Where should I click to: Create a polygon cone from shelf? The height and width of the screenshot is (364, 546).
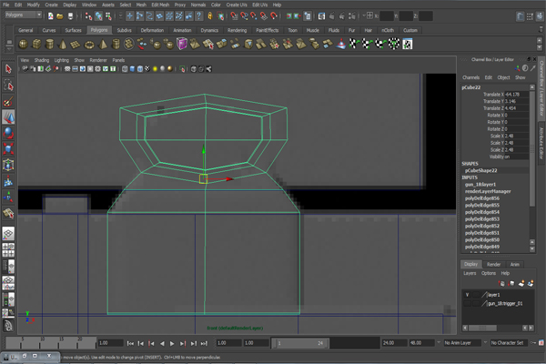click(63, 44)
